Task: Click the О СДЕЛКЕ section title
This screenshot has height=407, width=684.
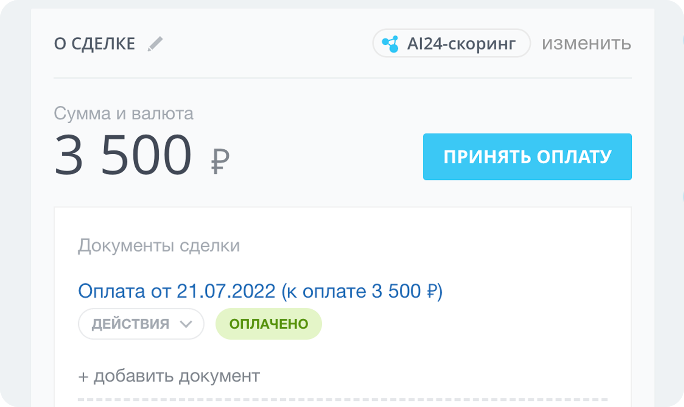Action: tap(95, 44)
